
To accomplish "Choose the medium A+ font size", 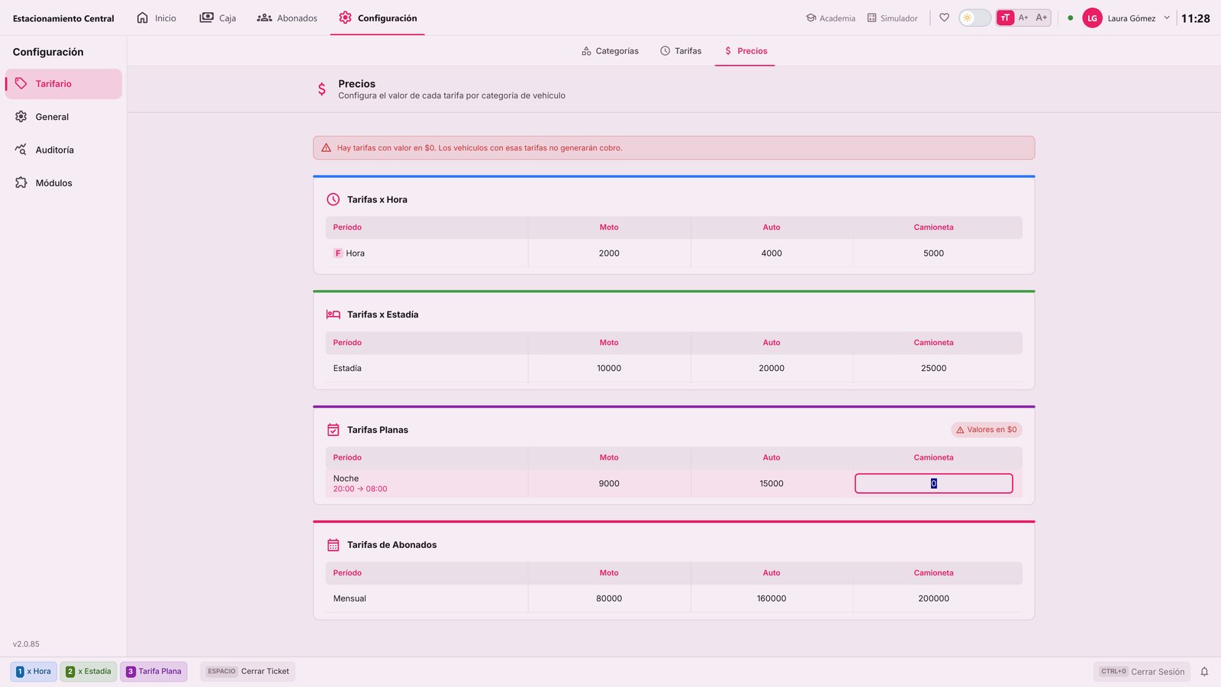I will click(1023, 18).
